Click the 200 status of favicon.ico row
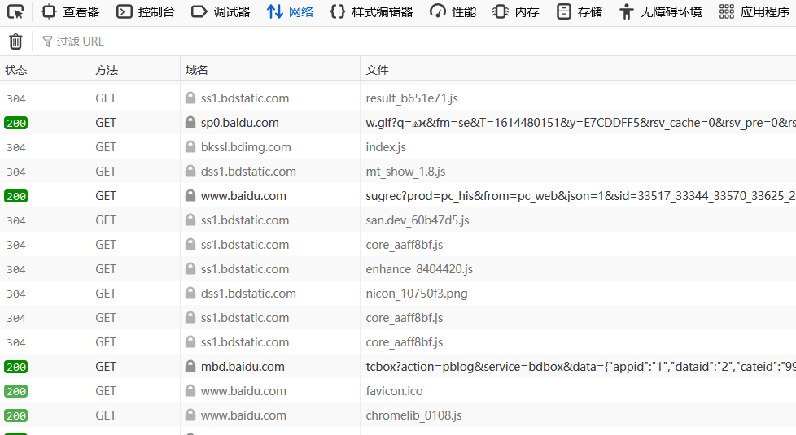796x435 pixels. (15, 391)
